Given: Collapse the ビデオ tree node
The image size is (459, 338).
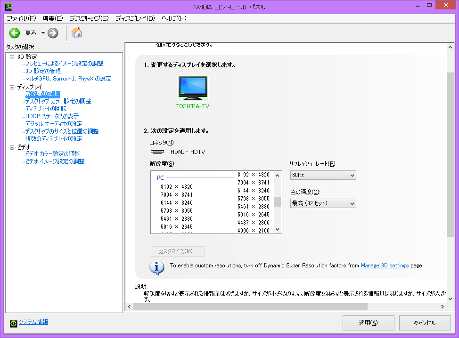Looking at the screenshot, I should coord(12,147).
